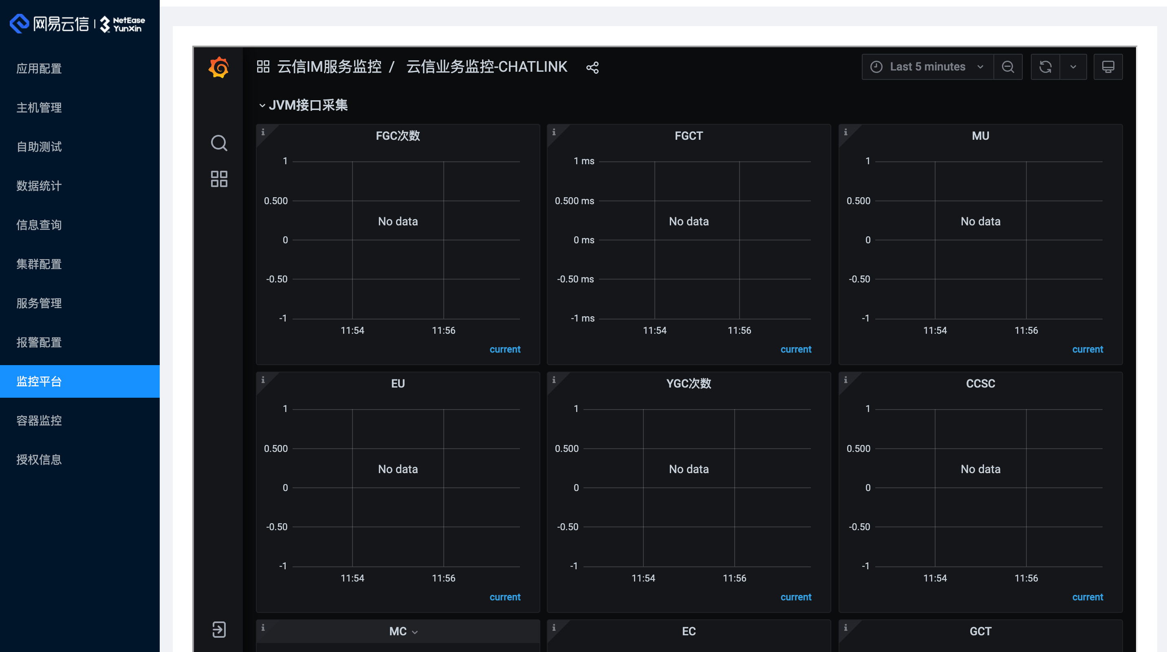1167x652 pixels.
Task: Click the exit/sign-out icon at bottom left
Action: pyautogui.click(x=219, y=629)
